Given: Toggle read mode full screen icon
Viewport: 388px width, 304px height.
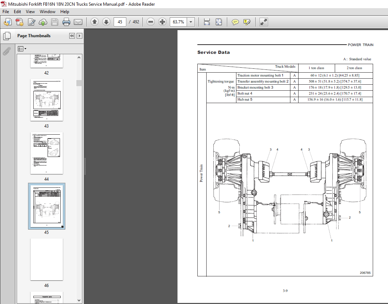Looking at the screenshot, I should click(x=263, y=22).
